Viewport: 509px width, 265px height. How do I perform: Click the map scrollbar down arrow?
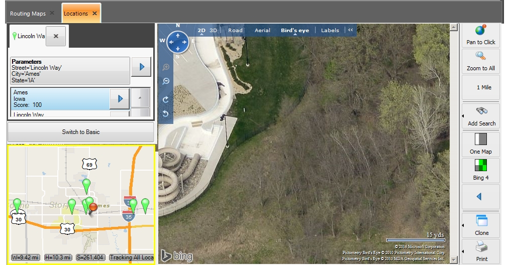pos(454,259)
